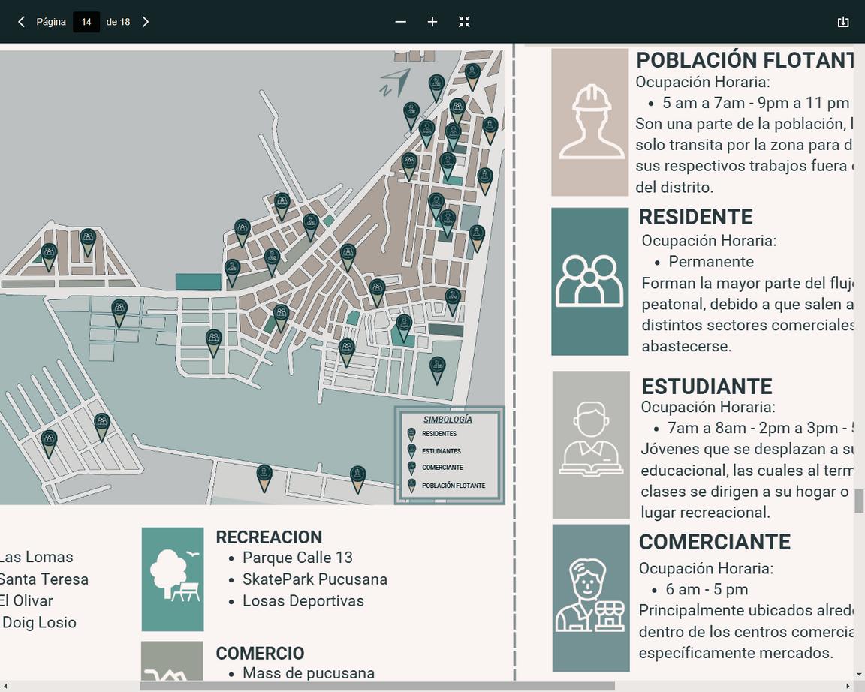The height and width of the screenshot is (692, 865).
Task: Click the group-of-people Residente icon
Action: [x=589, y=281]
